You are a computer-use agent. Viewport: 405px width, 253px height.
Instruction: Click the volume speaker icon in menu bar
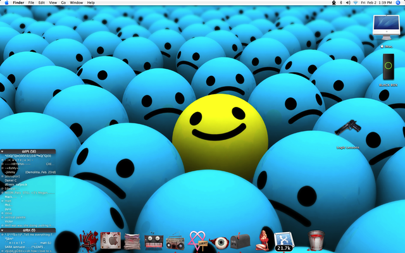[348, 3]
